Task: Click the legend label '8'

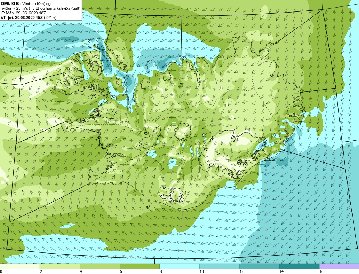Action: 160,271
